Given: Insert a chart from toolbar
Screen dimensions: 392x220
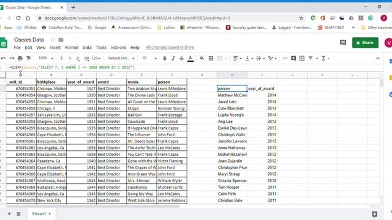Looking at the screenshot, I should 302,59.
